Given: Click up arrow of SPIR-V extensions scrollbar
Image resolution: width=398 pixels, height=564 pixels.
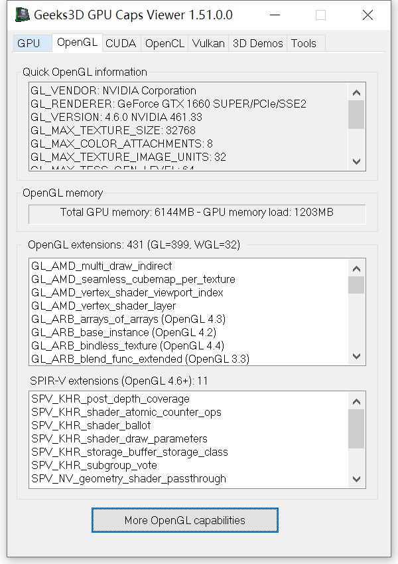Looking at the screenshot, I should coord(356,401).
